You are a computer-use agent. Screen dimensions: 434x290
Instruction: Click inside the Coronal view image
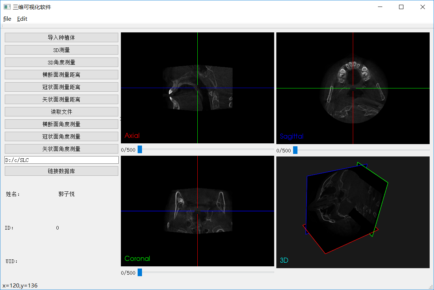click(x=198, y=211)
